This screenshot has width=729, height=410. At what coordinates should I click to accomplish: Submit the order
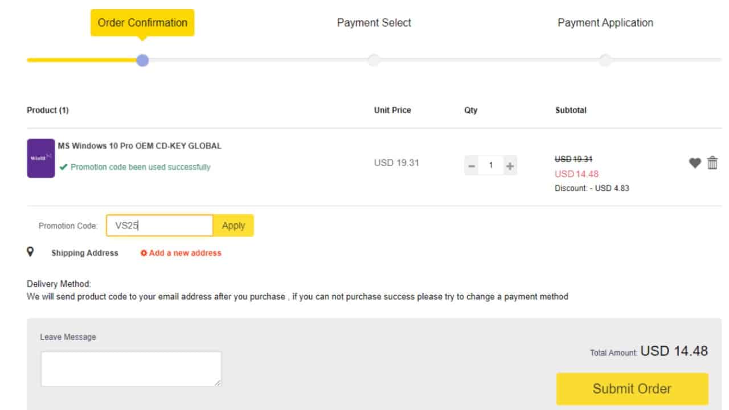[632, 389]
